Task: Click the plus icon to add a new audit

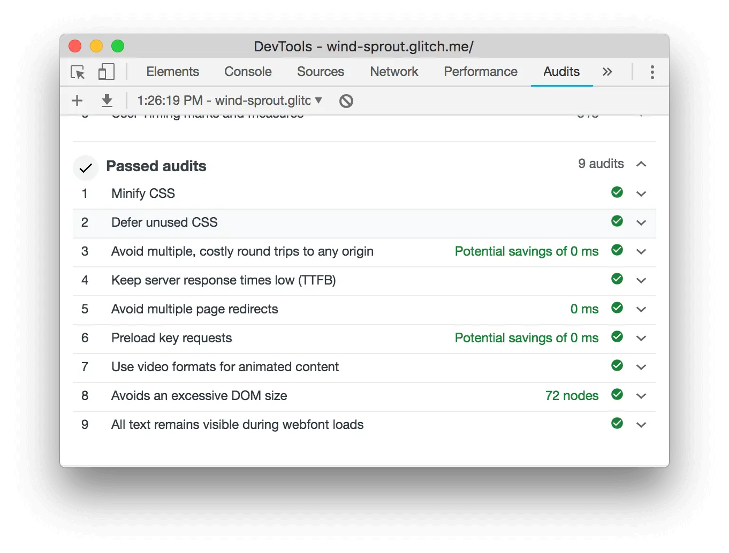Action: (x=77, y=101)
